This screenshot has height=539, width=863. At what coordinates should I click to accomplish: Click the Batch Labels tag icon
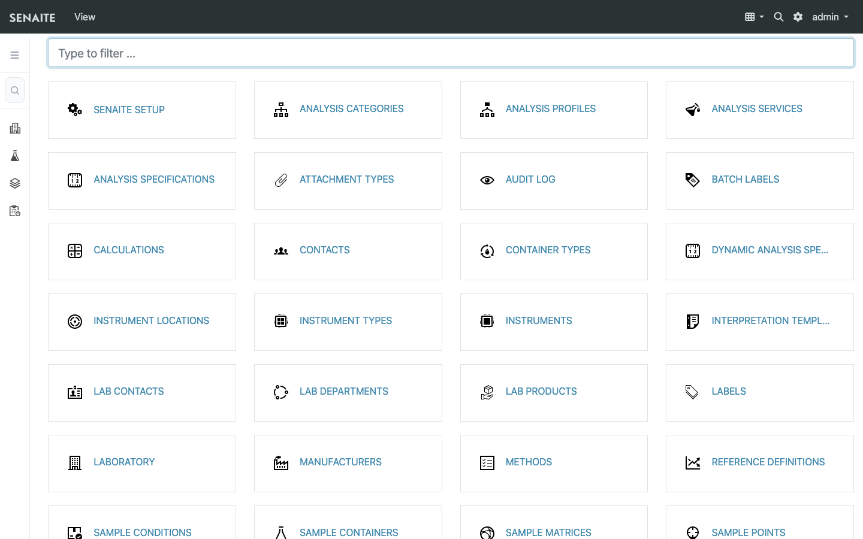click(693, 180)
